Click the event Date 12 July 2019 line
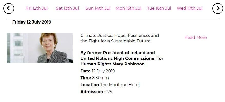The height and width of the screenshot is (102, 225). click(97, 71)
